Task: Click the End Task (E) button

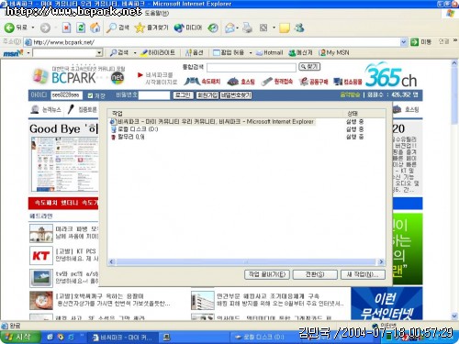Action: click(x=267, y=274)
